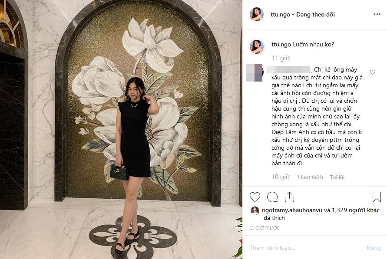
Task: Open the three-dot more options menu
Action: [377, 14]
